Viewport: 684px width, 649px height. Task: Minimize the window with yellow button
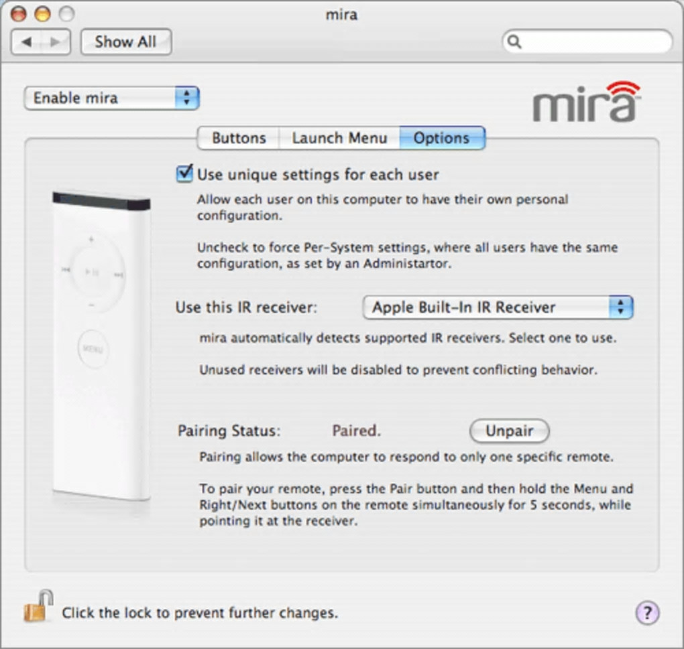pos(42,14)
